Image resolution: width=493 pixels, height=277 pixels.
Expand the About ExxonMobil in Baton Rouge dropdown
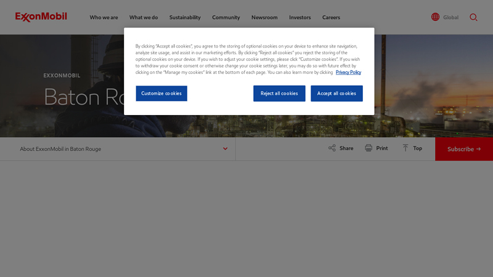point(225,149)
